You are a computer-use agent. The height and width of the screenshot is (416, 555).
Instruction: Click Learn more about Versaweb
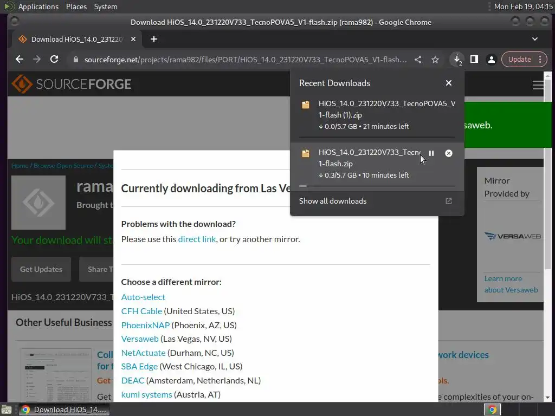[511, 284]
